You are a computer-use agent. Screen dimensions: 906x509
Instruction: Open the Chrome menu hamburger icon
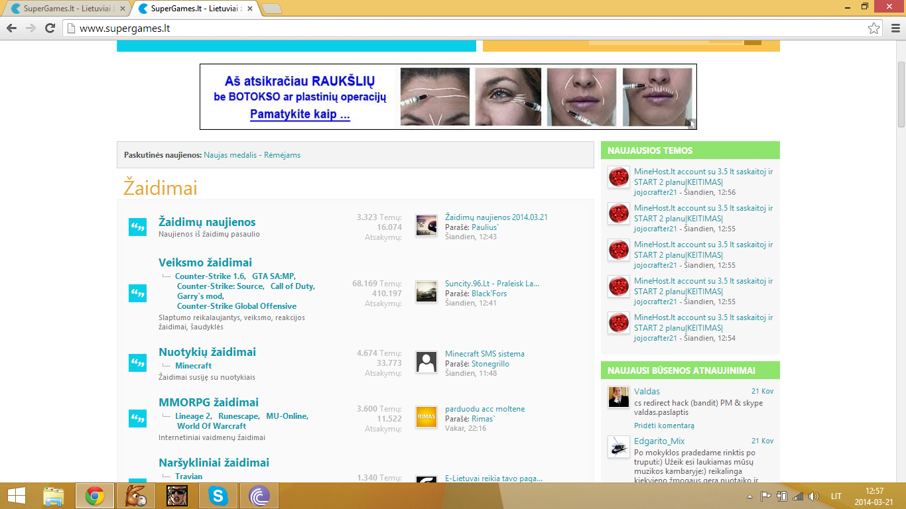[894, 28]
